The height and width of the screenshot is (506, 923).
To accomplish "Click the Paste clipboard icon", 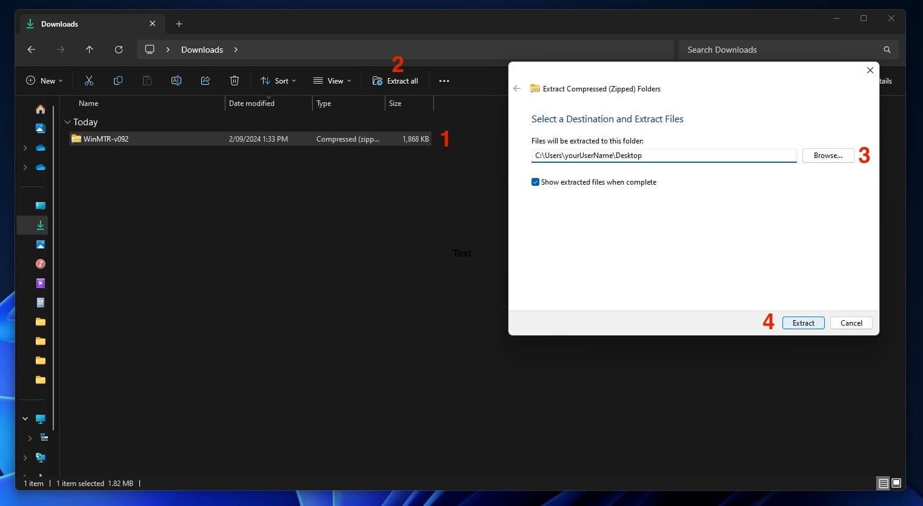I will click(x=147, y=80).
